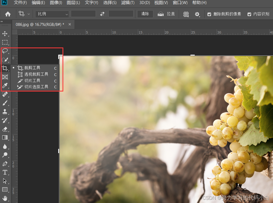Select the Rectangle shape tool
The width and height of the screenshot is (273, 203).
click(5, 189)
